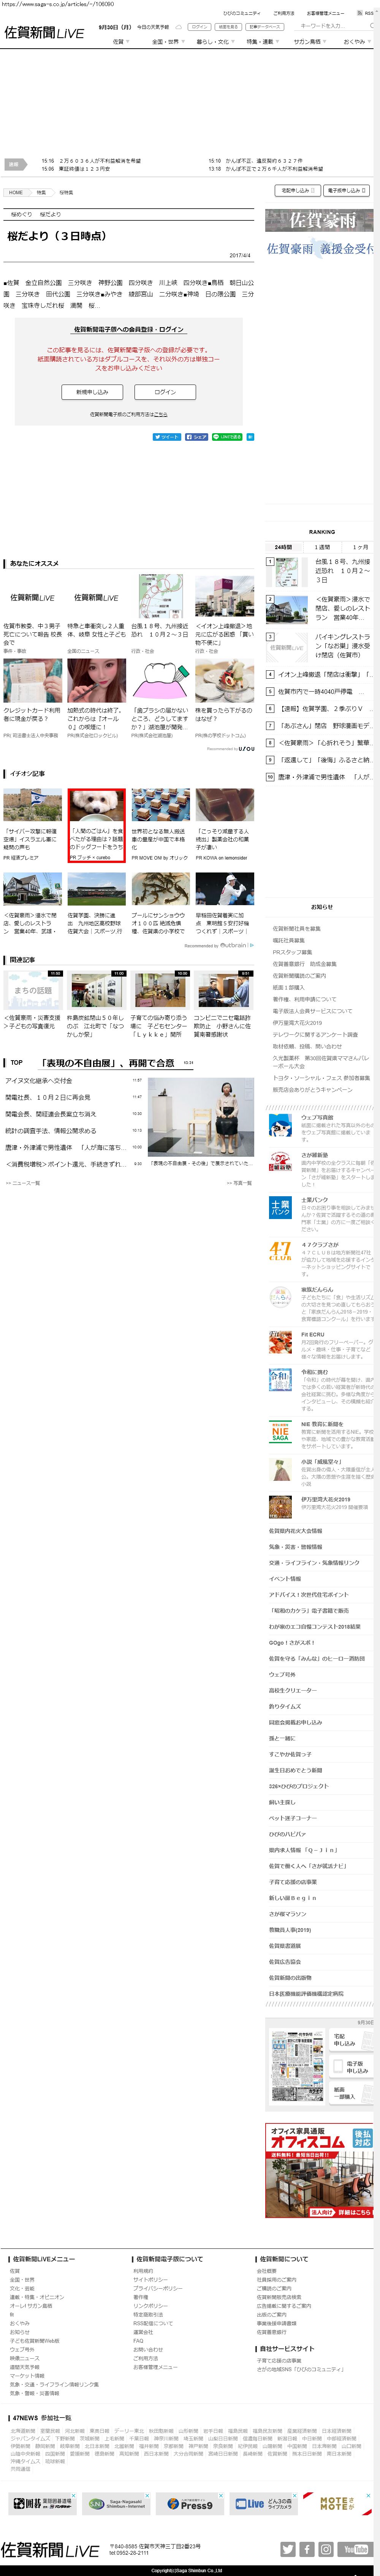This screenshot has height=2576, width=380.
Task: Click the Saga Shimbun LIVE header logo
Action: [x=44, y=33]
